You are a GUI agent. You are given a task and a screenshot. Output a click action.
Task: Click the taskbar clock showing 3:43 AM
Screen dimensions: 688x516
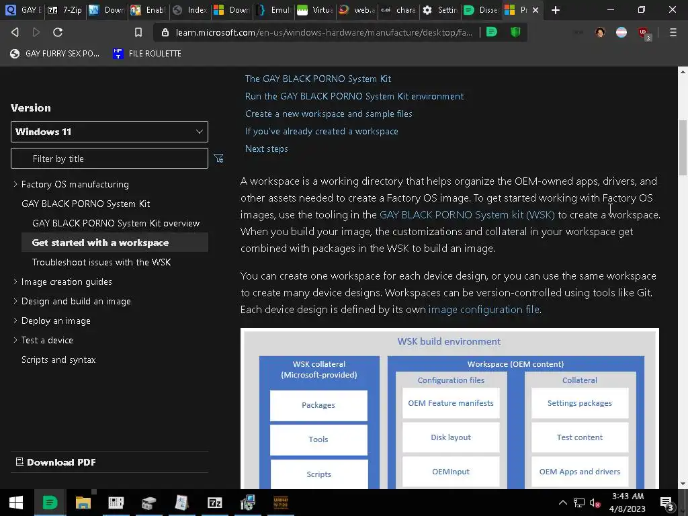click(628, 503)
